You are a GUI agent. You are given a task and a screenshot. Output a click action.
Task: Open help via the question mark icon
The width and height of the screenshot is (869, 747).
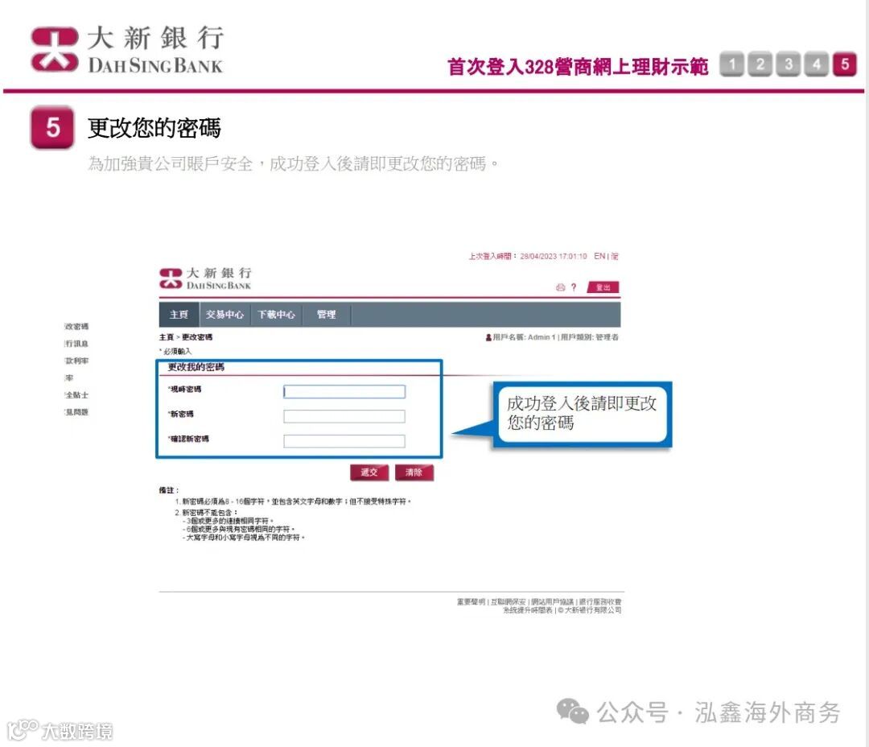(574, 287)
